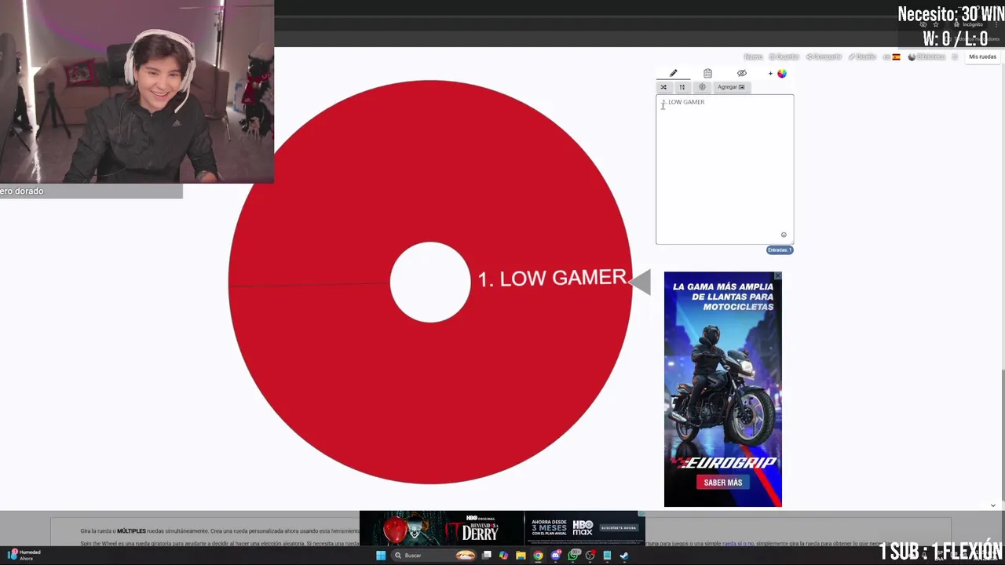Viewport: 1005px width, 565px height.
Task: Open Copilot from the taskbar
Action: click(x=503, y=556)
